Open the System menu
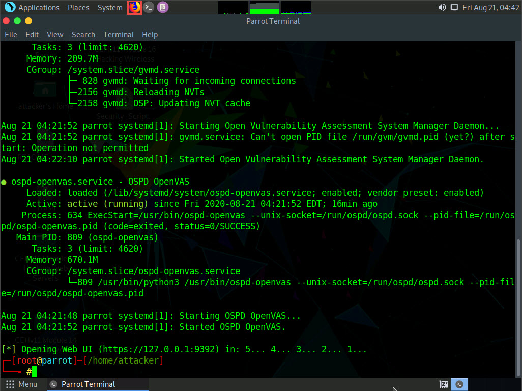 click(x=110, y=7)
